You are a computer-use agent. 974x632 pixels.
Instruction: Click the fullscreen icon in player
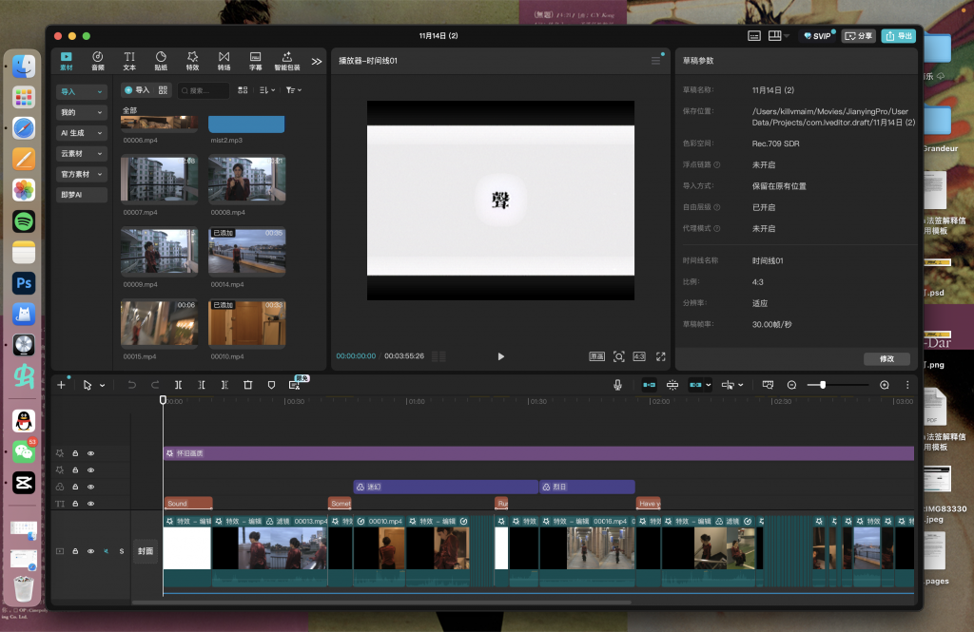[x=660, y=356]
